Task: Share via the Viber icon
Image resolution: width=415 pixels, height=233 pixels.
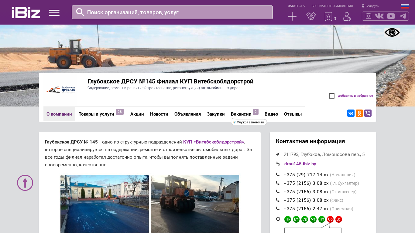Action: click(368, 113)
